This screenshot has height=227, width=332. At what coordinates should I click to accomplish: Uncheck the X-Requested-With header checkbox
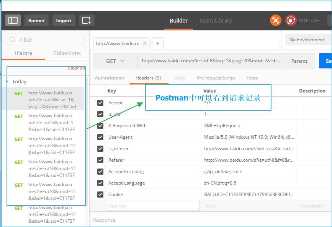point(100,126)
